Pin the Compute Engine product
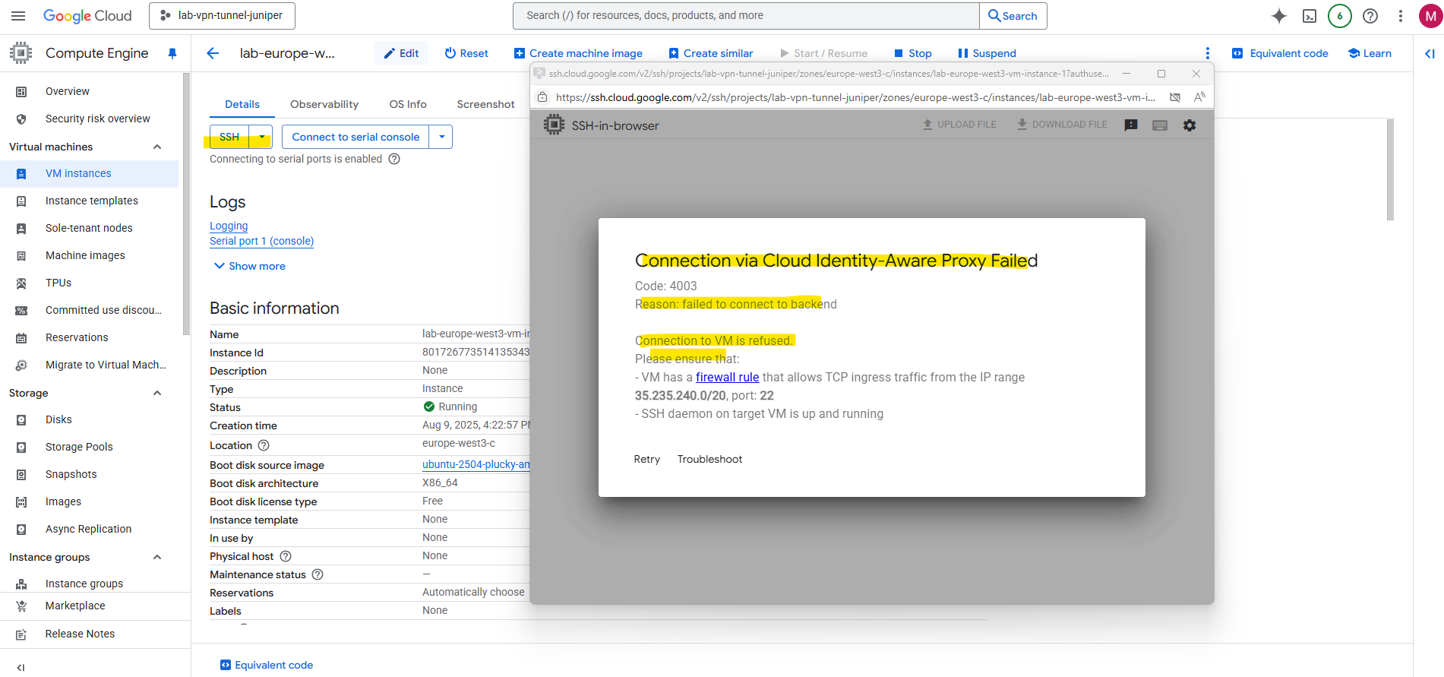The width and height of the screenshot is (1444, 677). click(x=172, y=53)
